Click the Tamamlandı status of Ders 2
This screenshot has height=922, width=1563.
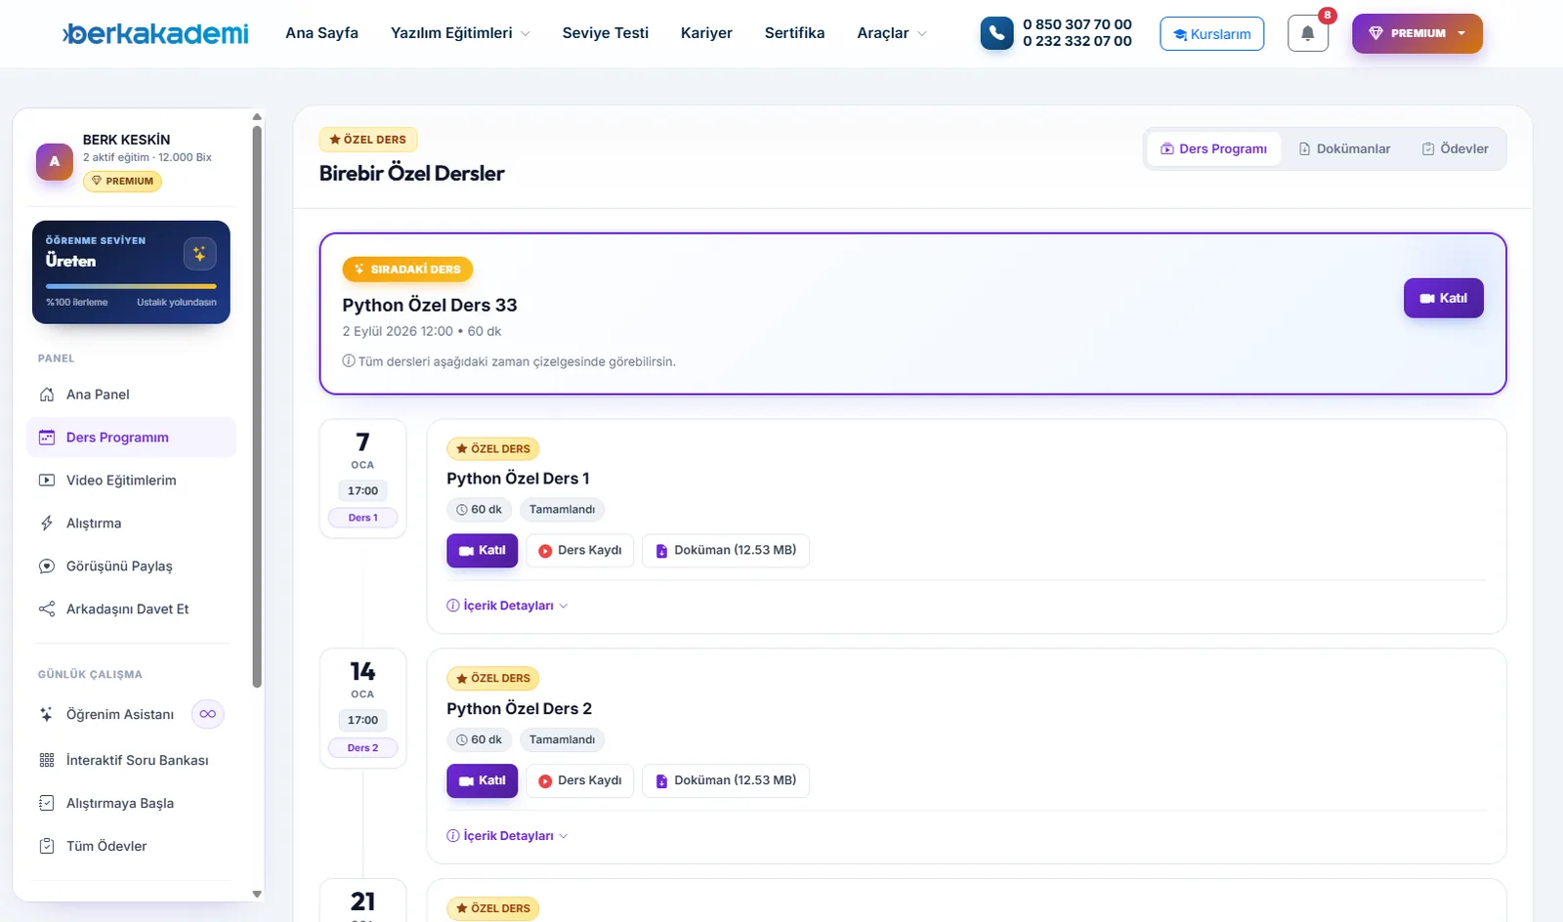[x=562, y=740]
